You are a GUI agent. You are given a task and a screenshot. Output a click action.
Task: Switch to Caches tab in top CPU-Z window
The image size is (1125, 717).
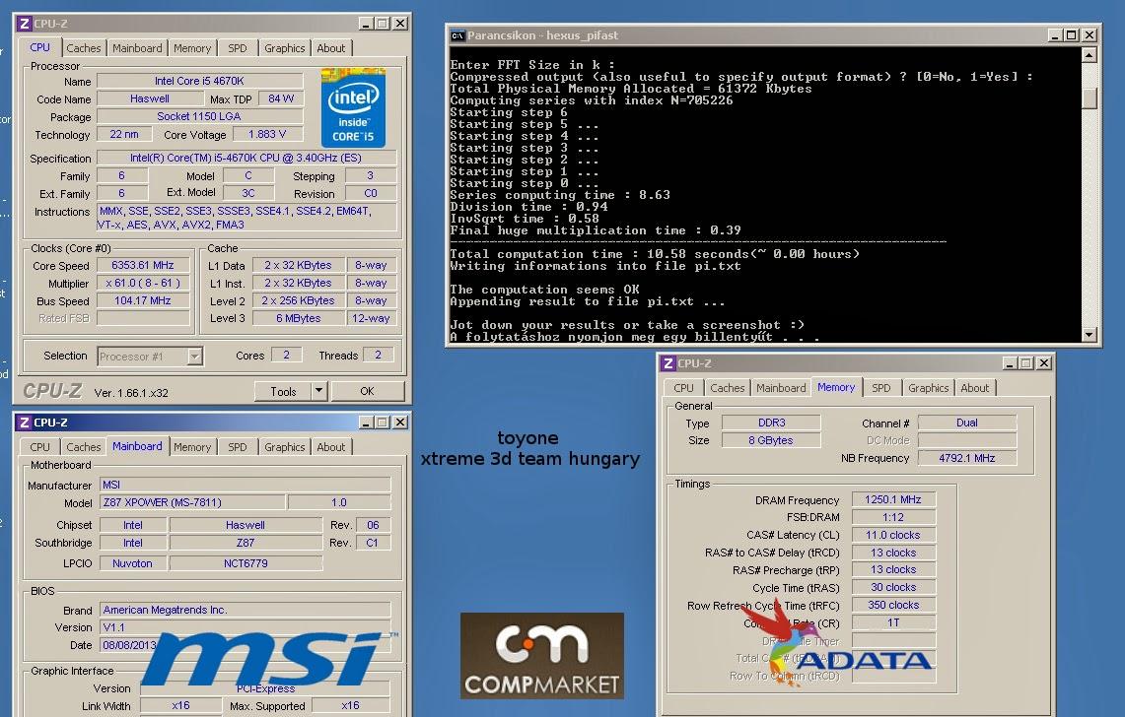[83, 48]
